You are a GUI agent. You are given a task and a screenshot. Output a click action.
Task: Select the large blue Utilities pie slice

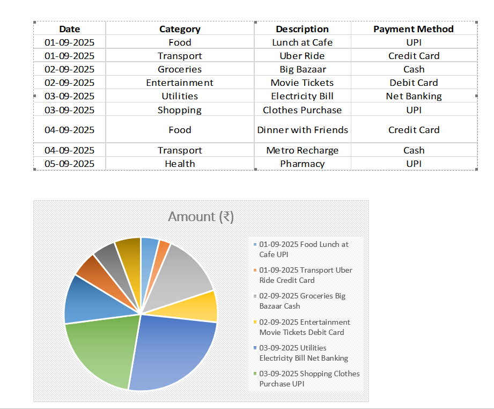click(x=173, y=350)
